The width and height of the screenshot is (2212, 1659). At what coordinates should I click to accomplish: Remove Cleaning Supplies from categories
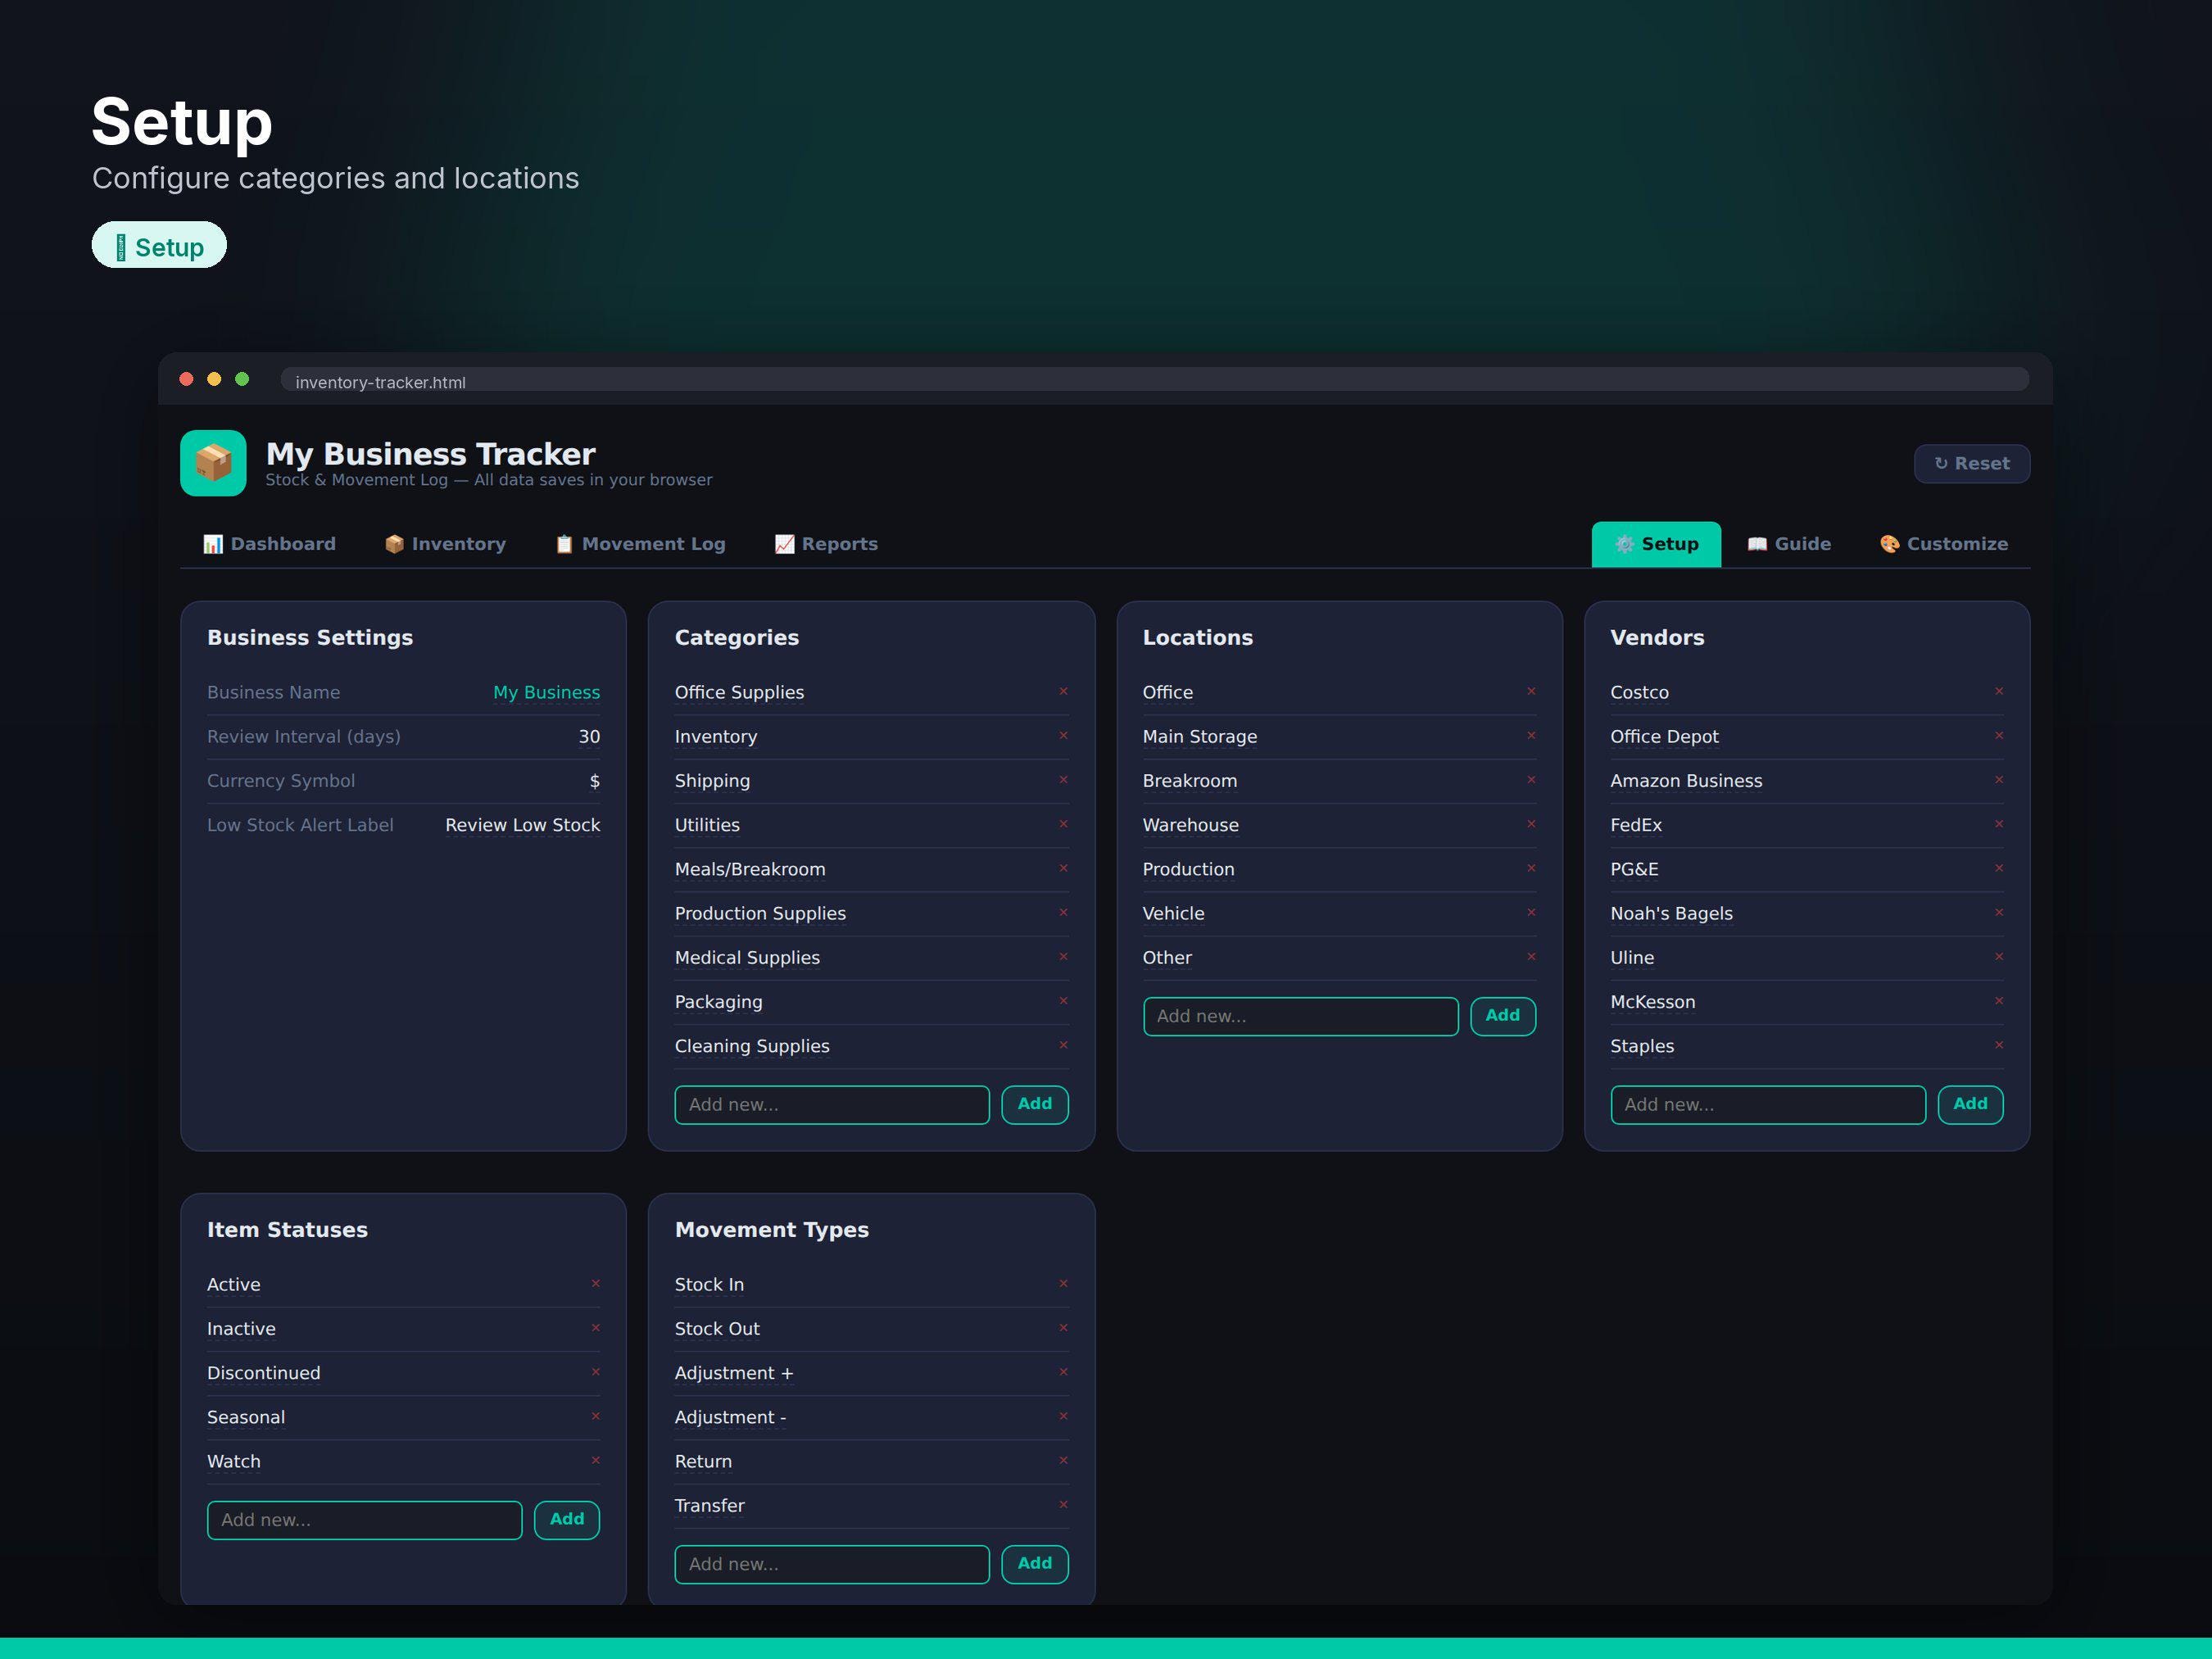[1063, 1045]
